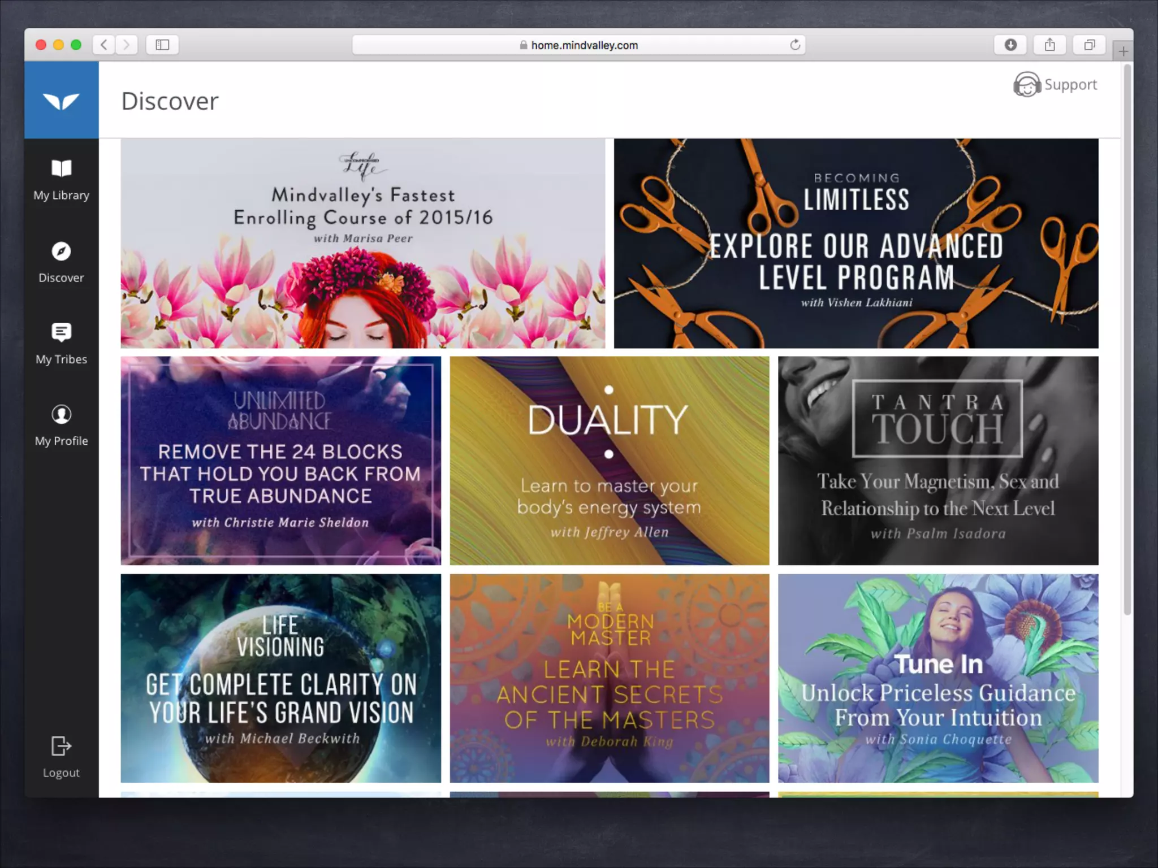Open My Library book icon

pos(61,168)
